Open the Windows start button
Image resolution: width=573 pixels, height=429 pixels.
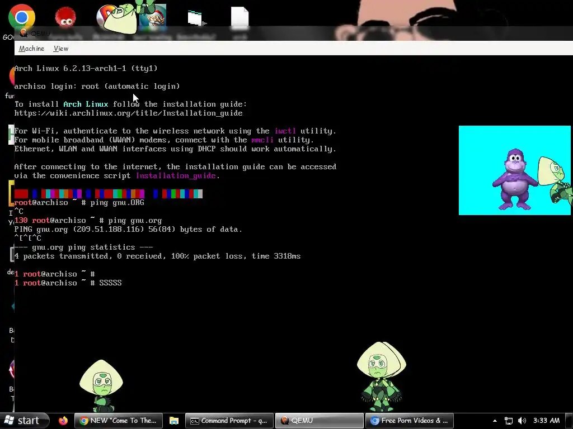[x=25, y=421]
